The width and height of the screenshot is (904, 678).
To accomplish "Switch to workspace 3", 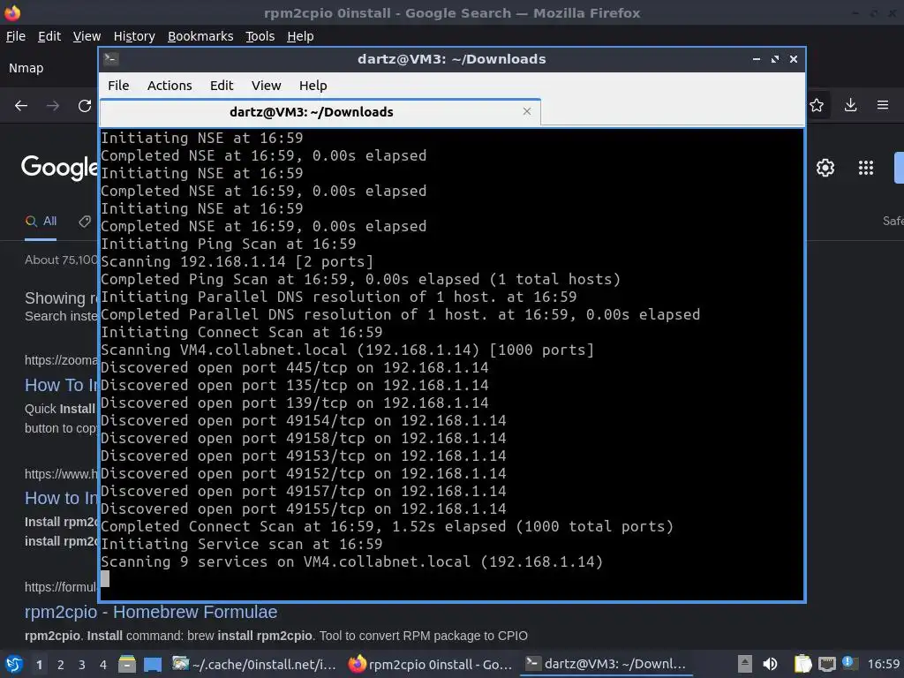I will pyautogui.click(x=82, y=665).
